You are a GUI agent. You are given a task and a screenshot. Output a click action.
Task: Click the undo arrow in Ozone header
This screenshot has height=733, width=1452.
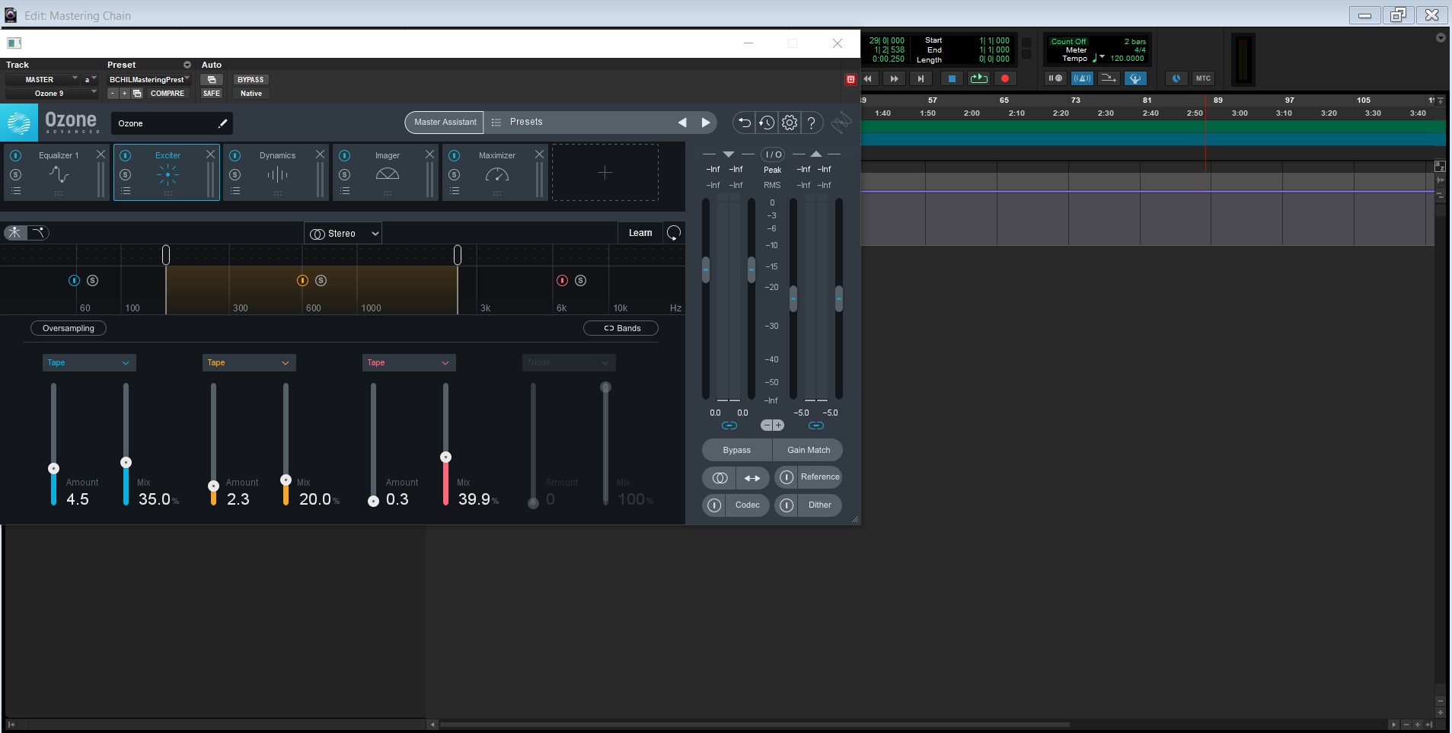tap(744, 123)
